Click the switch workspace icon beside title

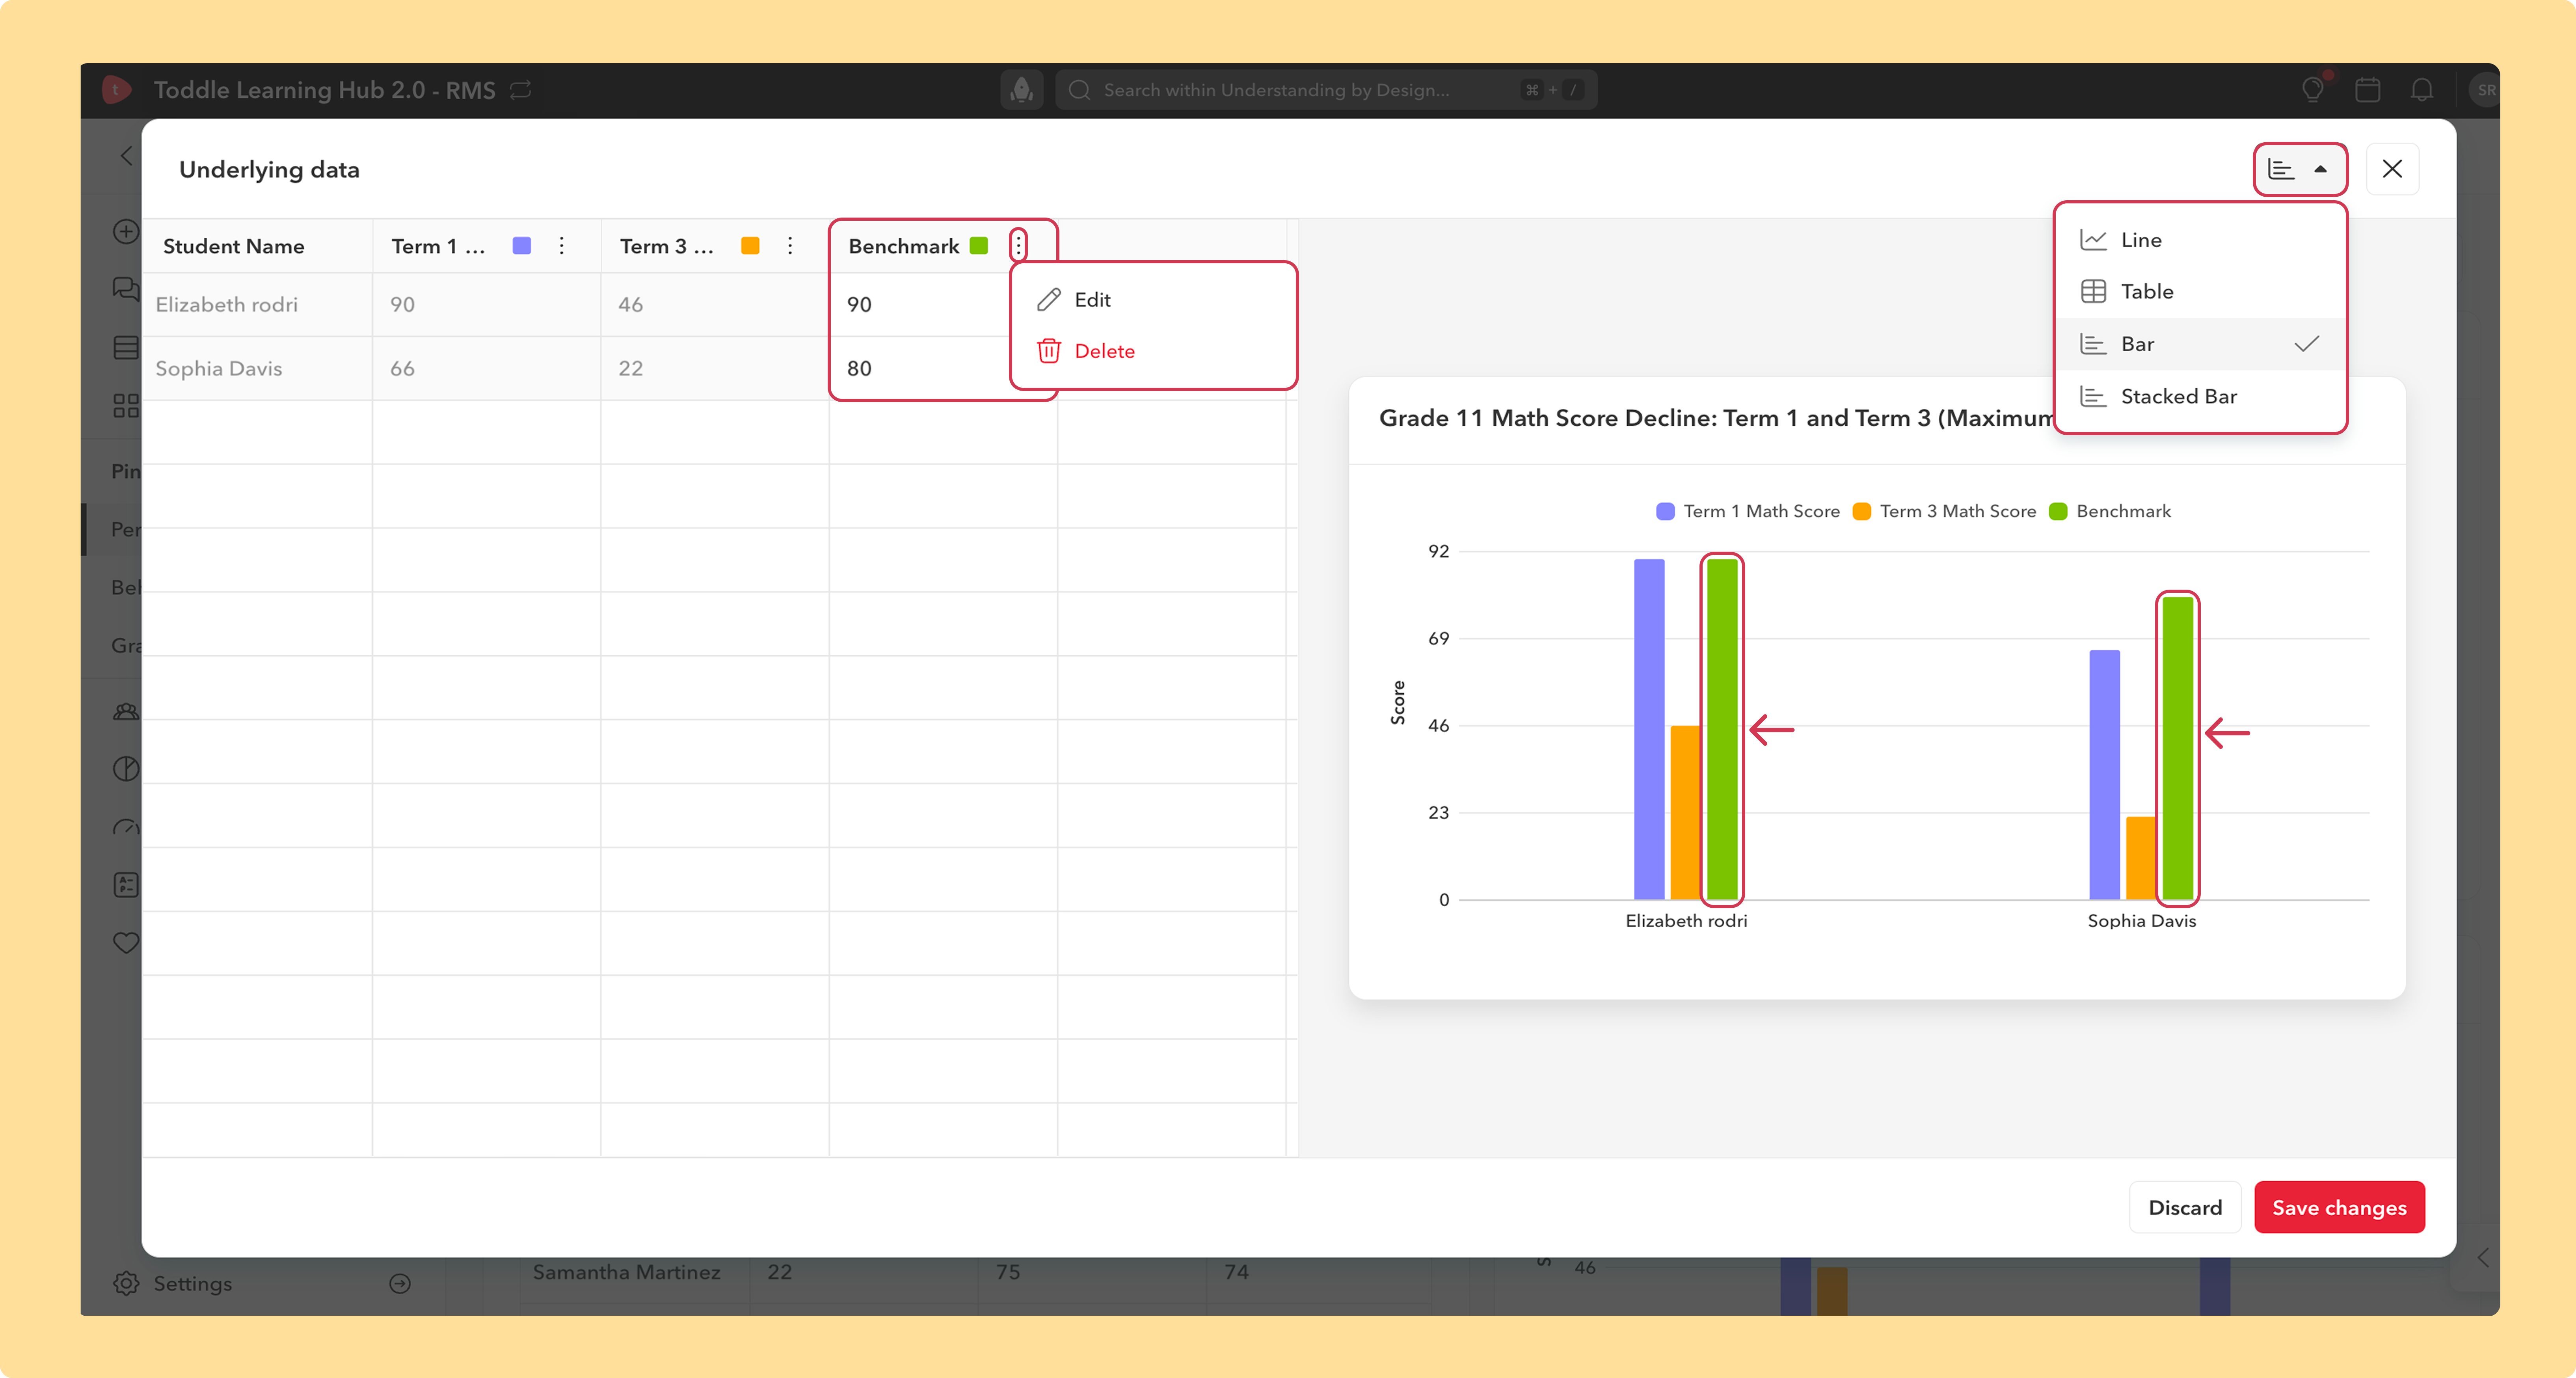[520, 90]
